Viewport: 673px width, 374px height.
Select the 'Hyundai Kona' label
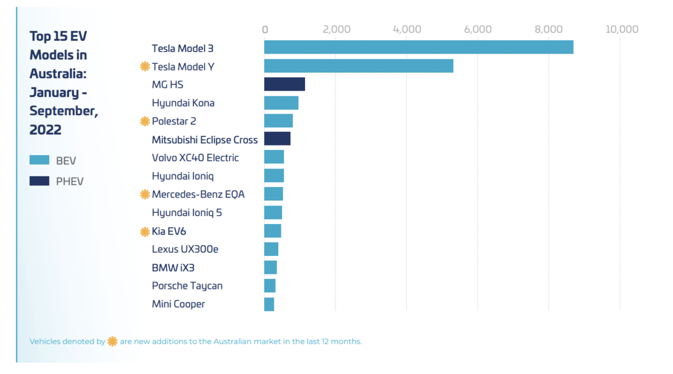(183, 103)
